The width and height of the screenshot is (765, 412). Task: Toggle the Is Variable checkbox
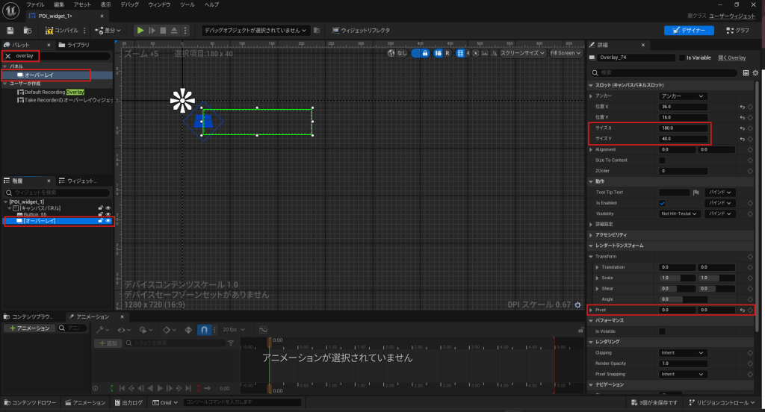(682, 57)
